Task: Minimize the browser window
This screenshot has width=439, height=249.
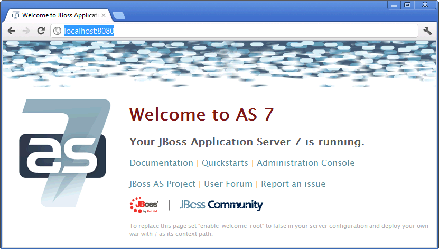Action: tap(394, 5)
